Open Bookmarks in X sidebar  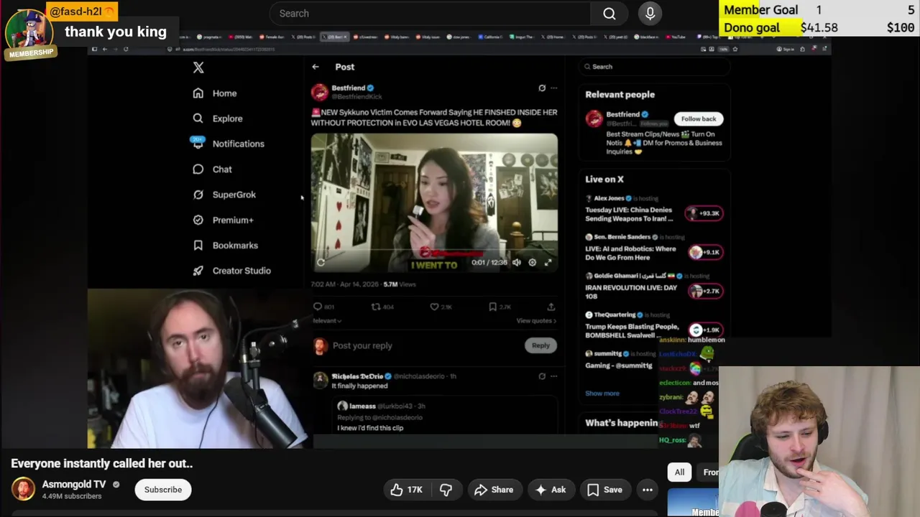(225, 246)
